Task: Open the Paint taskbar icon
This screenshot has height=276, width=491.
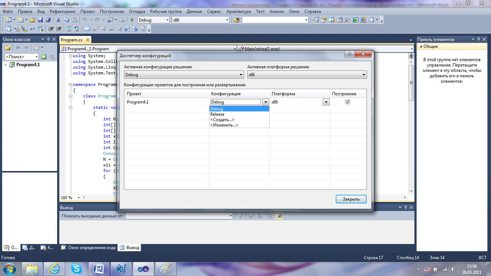Action: (x=165, y=268)
